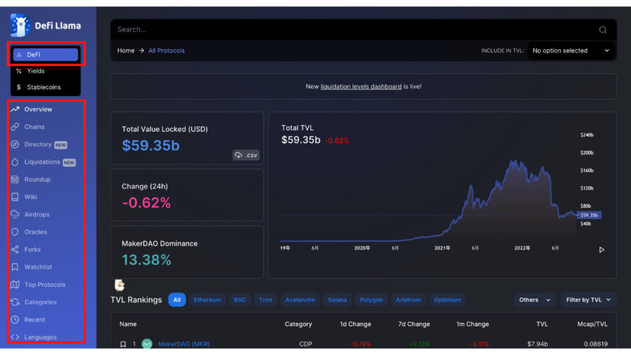The height and width of the screenshot is (355, 631).
Task: Click the Forks share icon
Action: click(x=15, y=250)
